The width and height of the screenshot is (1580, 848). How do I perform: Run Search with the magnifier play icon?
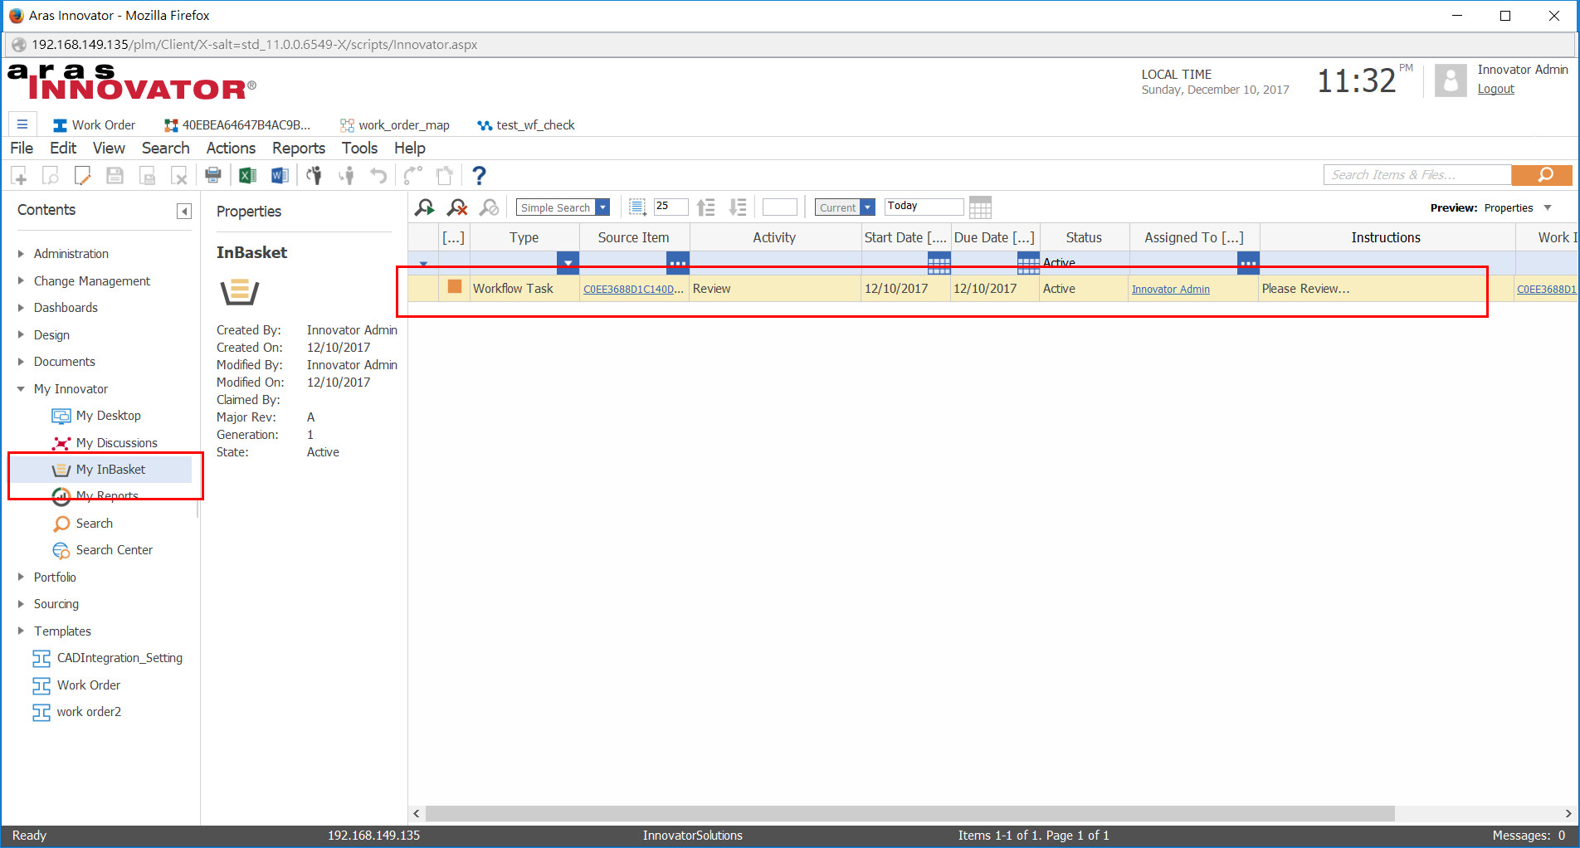(425, 207)
